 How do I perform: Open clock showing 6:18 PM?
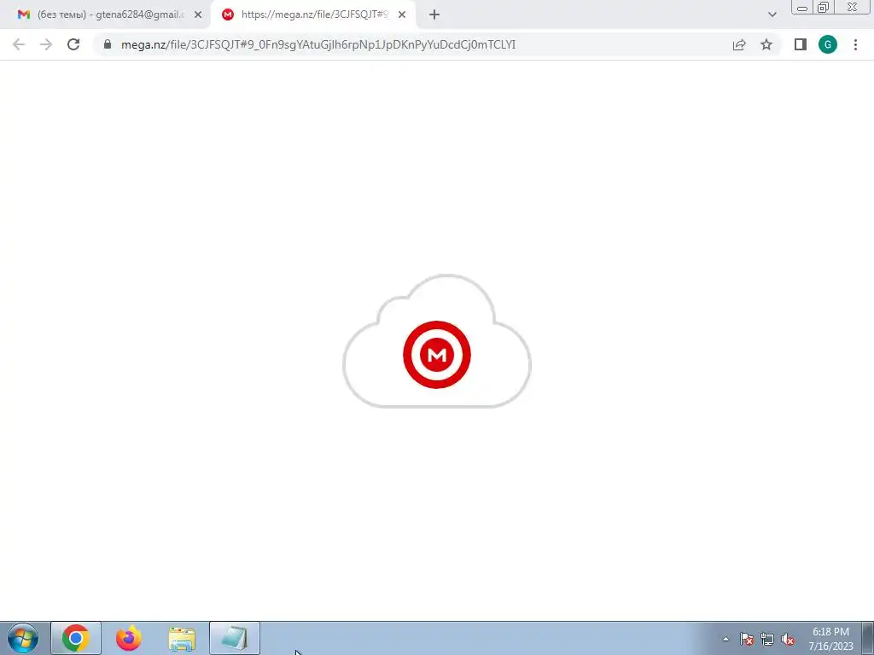pos(830,639)
